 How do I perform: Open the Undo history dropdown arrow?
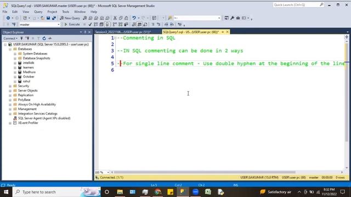(x=139, y=18)
